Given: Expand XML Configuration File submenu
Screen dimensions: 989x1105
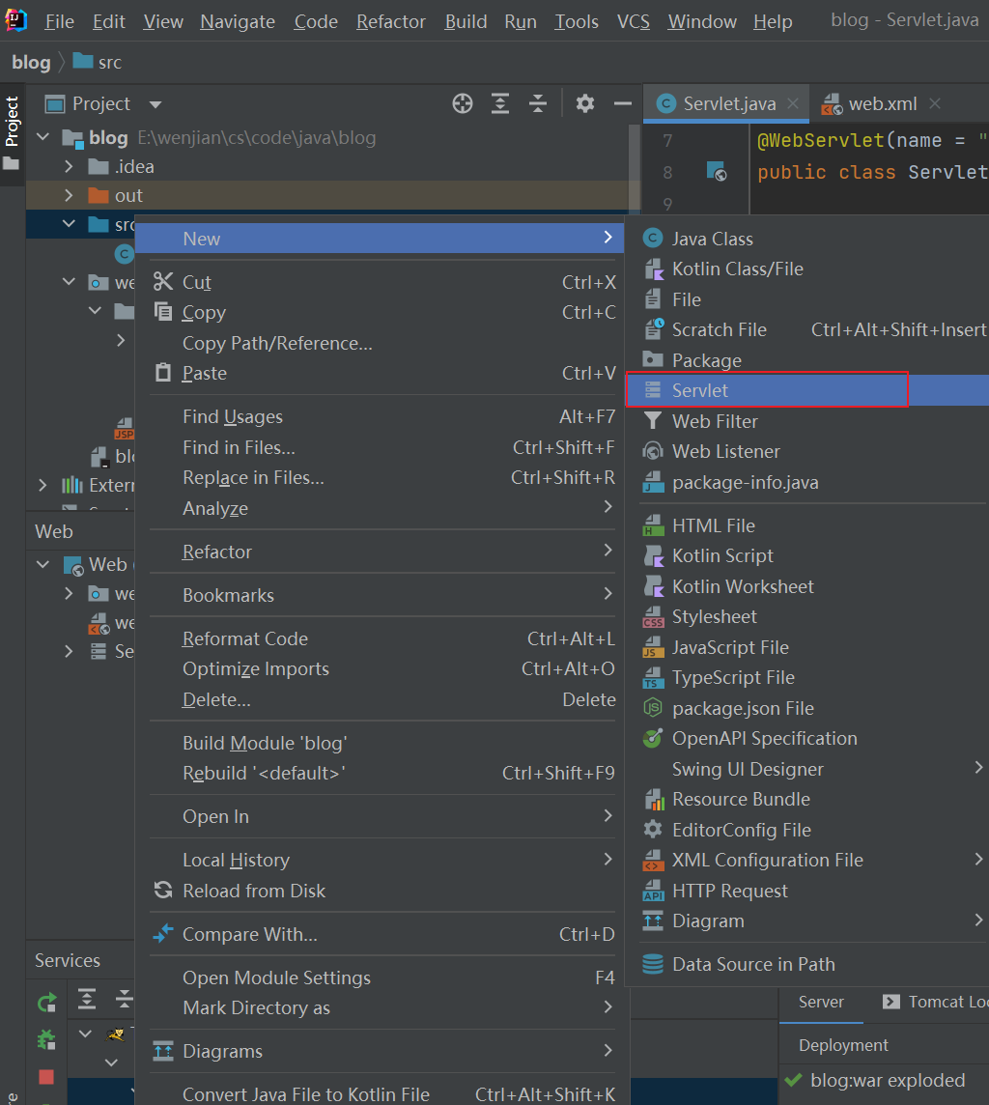Looking at the screenshot, I should click(x=806, y=861).
